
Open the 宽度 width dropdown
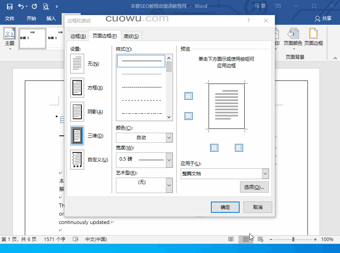pyautogui.click(x=169, y=160)
